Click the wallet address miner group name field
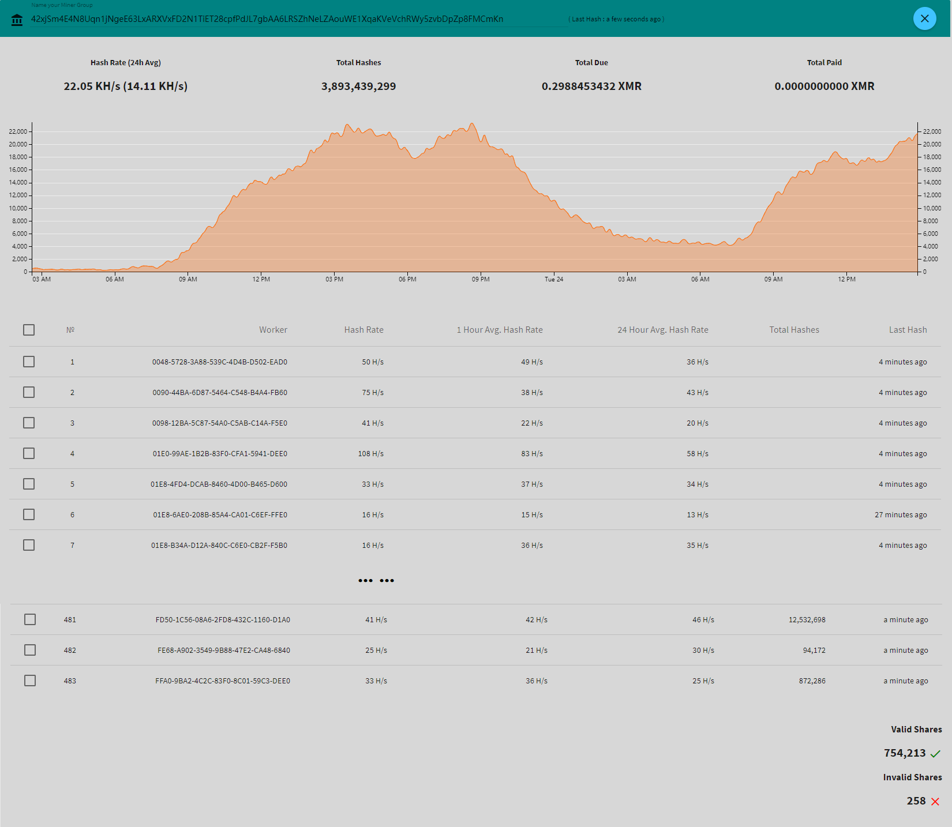Viewport: 952px width, 827px height. 267,19
